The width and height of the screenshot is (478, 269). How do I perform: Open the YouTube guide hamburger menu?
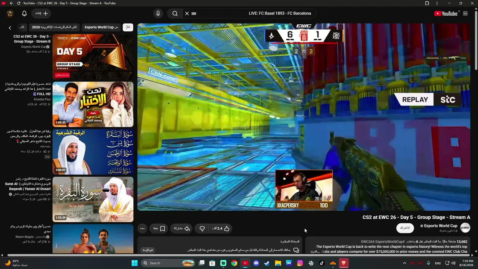point(465,13)
